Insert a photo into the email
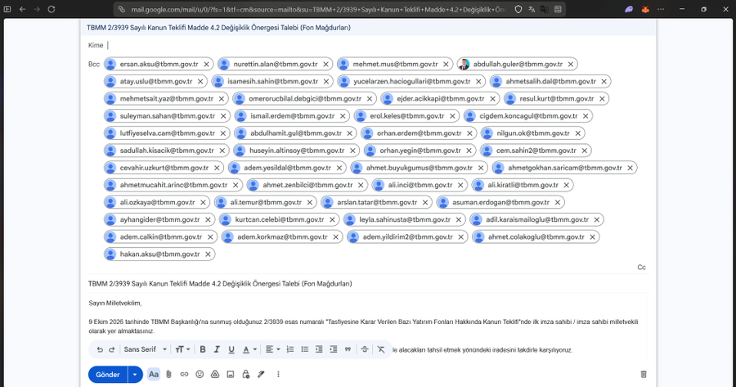This screenshot has height=387, width=736. click(x=231, y=375)
